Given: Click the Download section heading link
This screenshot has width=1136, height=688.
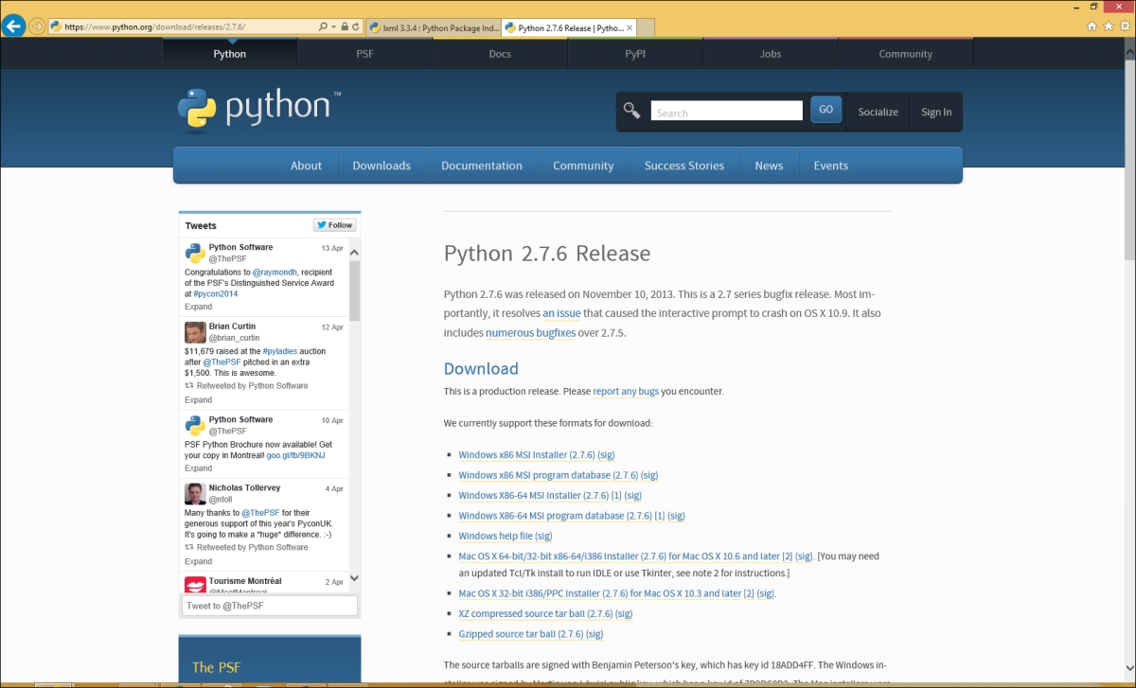Looking at the screenshot, I should click(481, 369).
